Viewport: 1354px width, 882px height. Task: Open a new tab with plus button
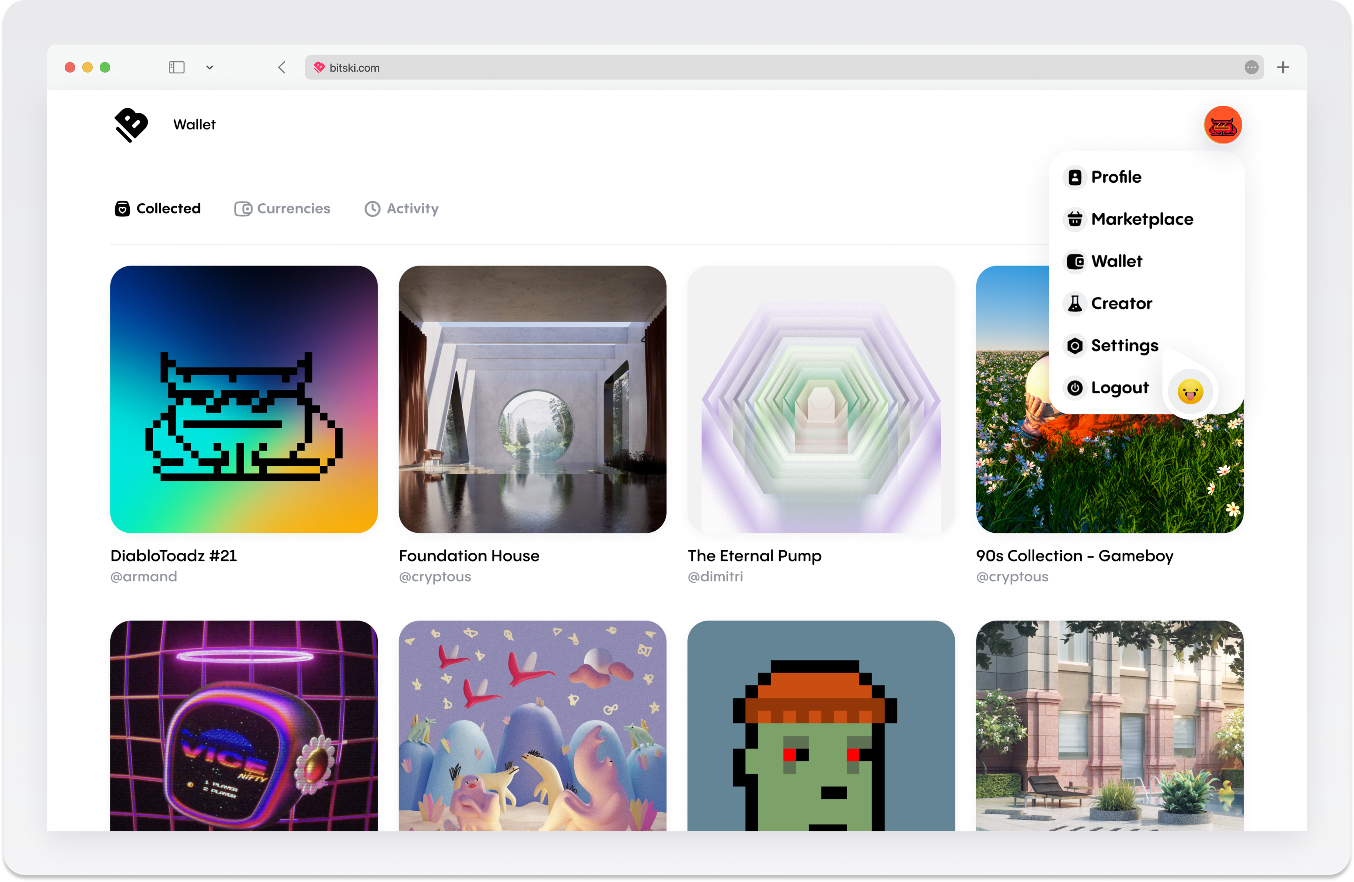[1283, 68]
